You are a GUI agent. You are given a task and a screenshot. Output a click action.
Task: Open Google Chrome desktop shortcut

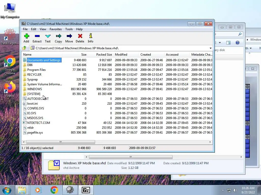click(10, 65)
